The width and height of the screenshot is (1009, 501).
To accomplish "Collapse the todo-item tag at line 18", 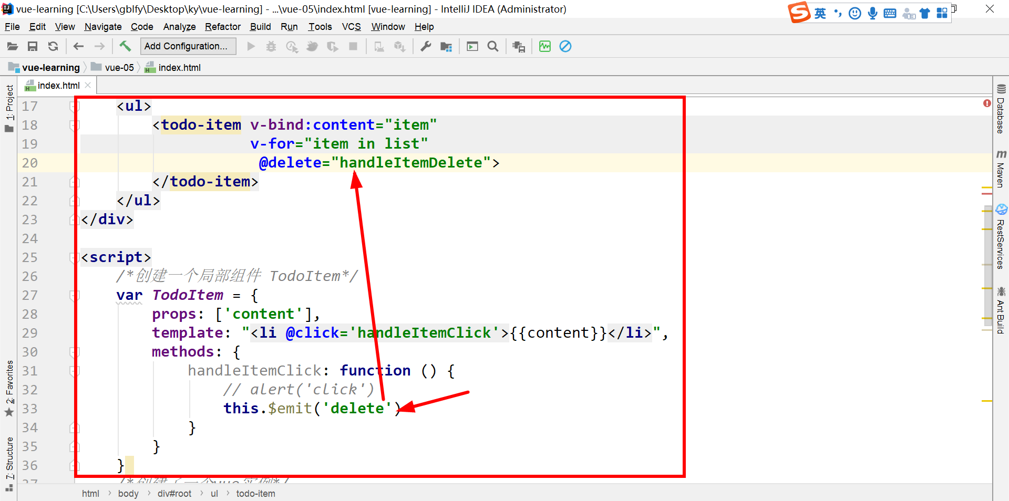I will 75,125.
